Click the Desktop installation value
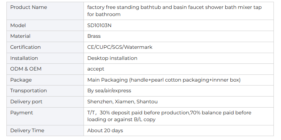281x140 pixels. [112, 58]
